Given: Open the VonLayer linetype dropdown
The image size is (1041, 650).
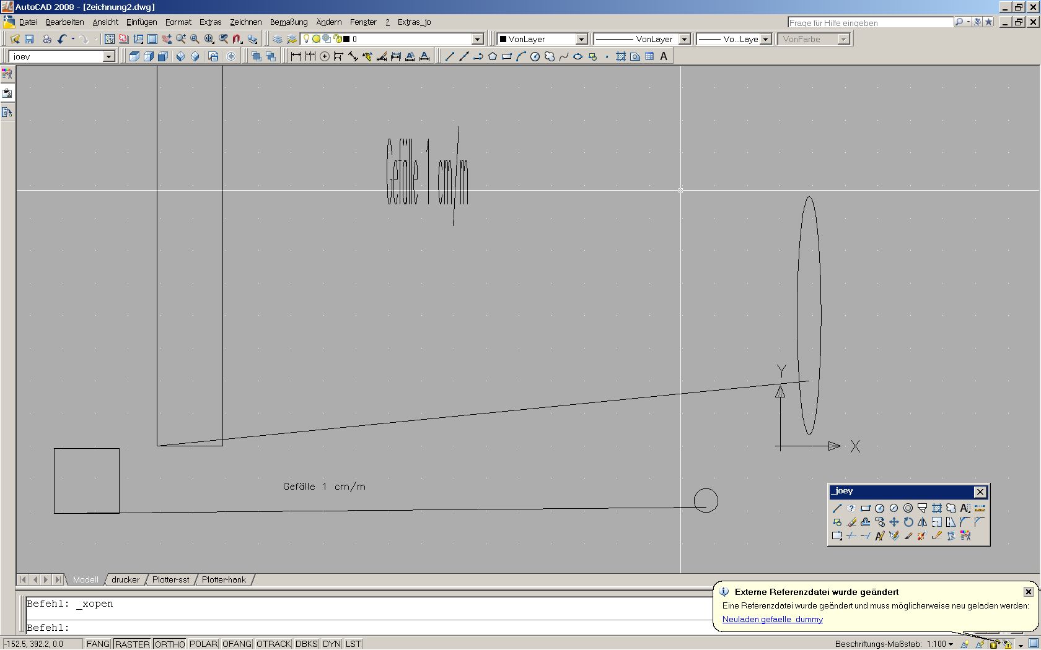Looking at the screenshot, I should [684, 39].
